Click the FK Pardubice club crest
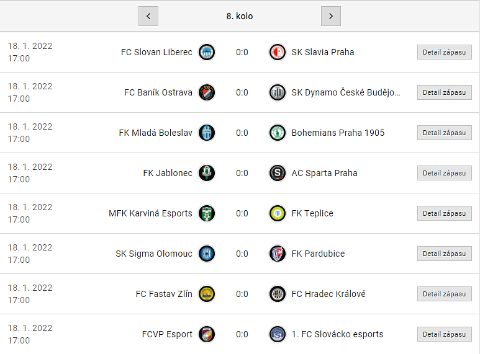The height and width of the screenshot is (354, 480). [x=278, y=254]
